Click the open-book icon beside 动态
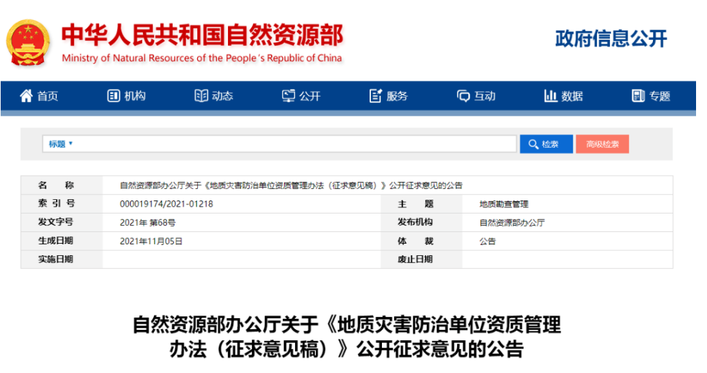Viewport: 707px width, 373px height. click(201, 96)
